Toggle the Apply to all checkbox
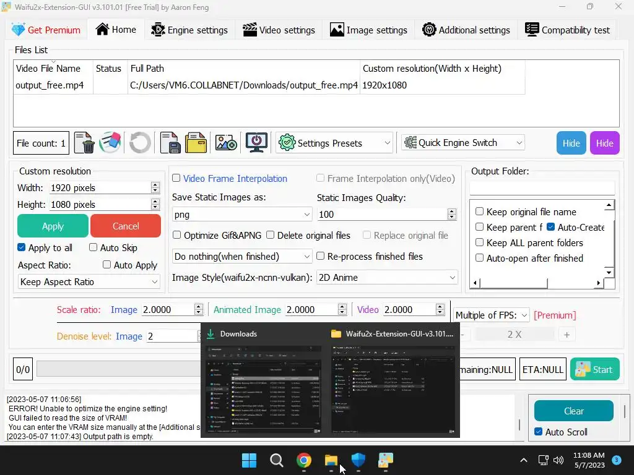Screen dimensions: 634x475 coord(22,247)
